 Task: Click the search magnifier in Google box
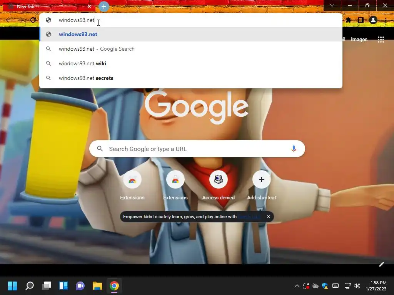[x=100, y=149]
